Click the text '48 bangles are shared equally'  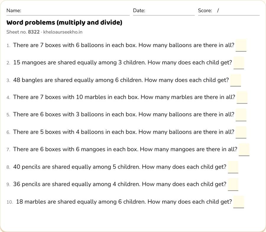pos(53,80)
